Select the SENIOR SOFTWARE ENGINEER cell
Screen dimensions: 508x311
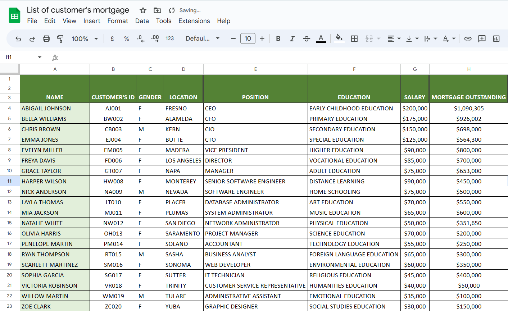[255, 181]
